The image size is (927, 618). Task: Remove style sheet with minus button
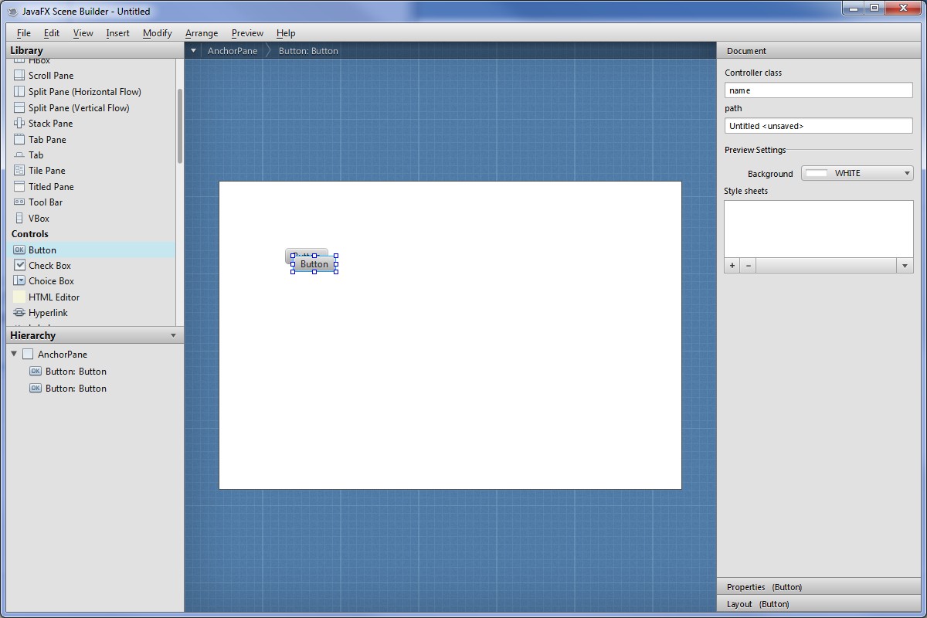748,266
